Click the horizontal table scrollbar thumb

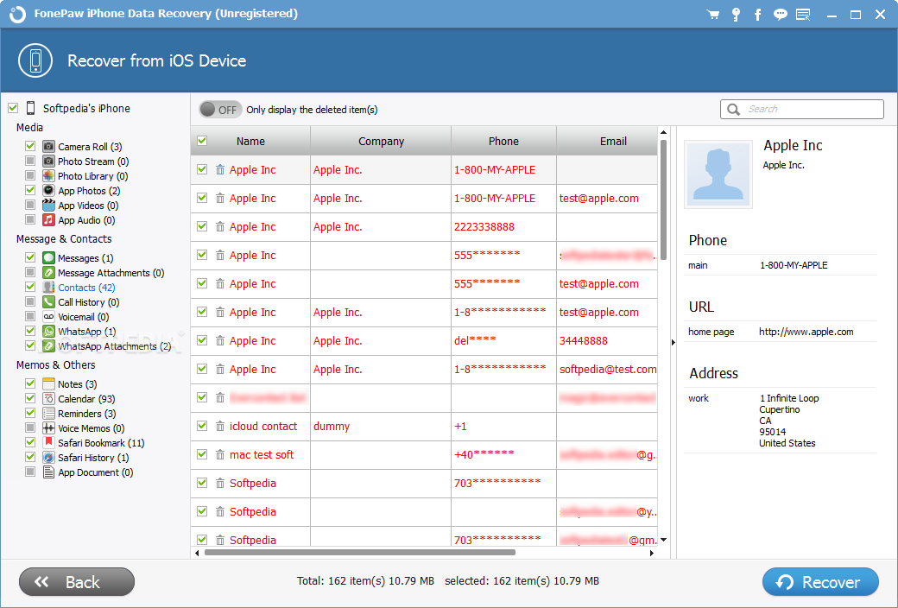tap(360, 553)
